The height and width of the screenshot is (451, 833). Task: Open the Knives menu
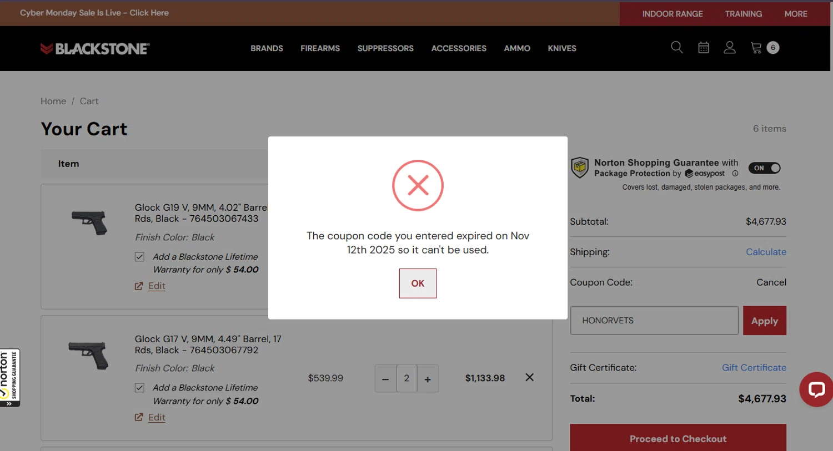(x=562, y=48)
